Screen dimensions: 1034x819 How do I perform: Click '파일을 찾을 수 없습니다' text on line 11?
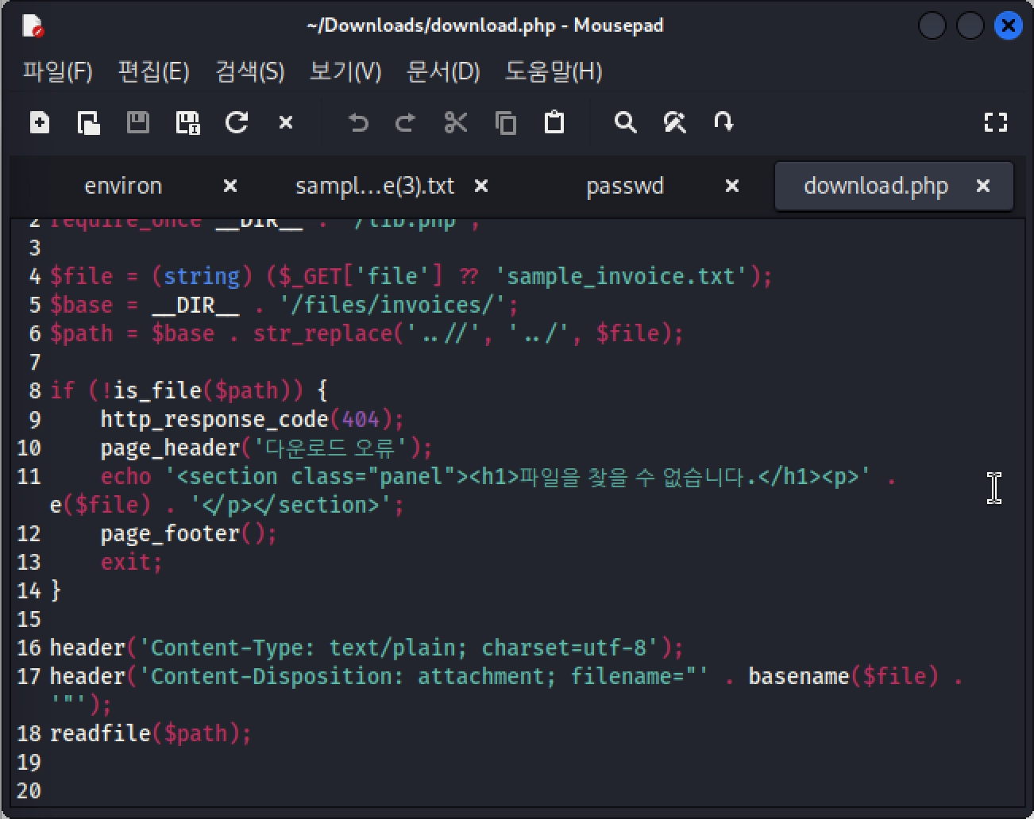(x=632, y=476)
